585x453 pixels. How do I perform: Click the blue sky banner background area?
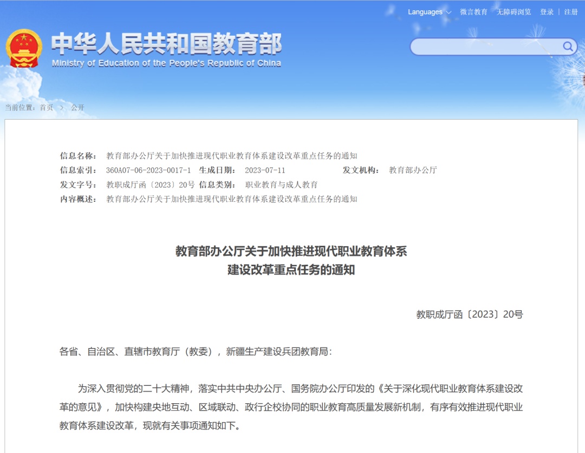coord(352,81)
